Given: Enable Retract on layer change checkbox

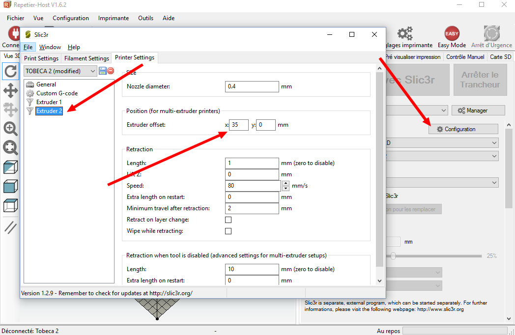Looking at the screenshot, I should pyautogui.click(x=228, y=220).
